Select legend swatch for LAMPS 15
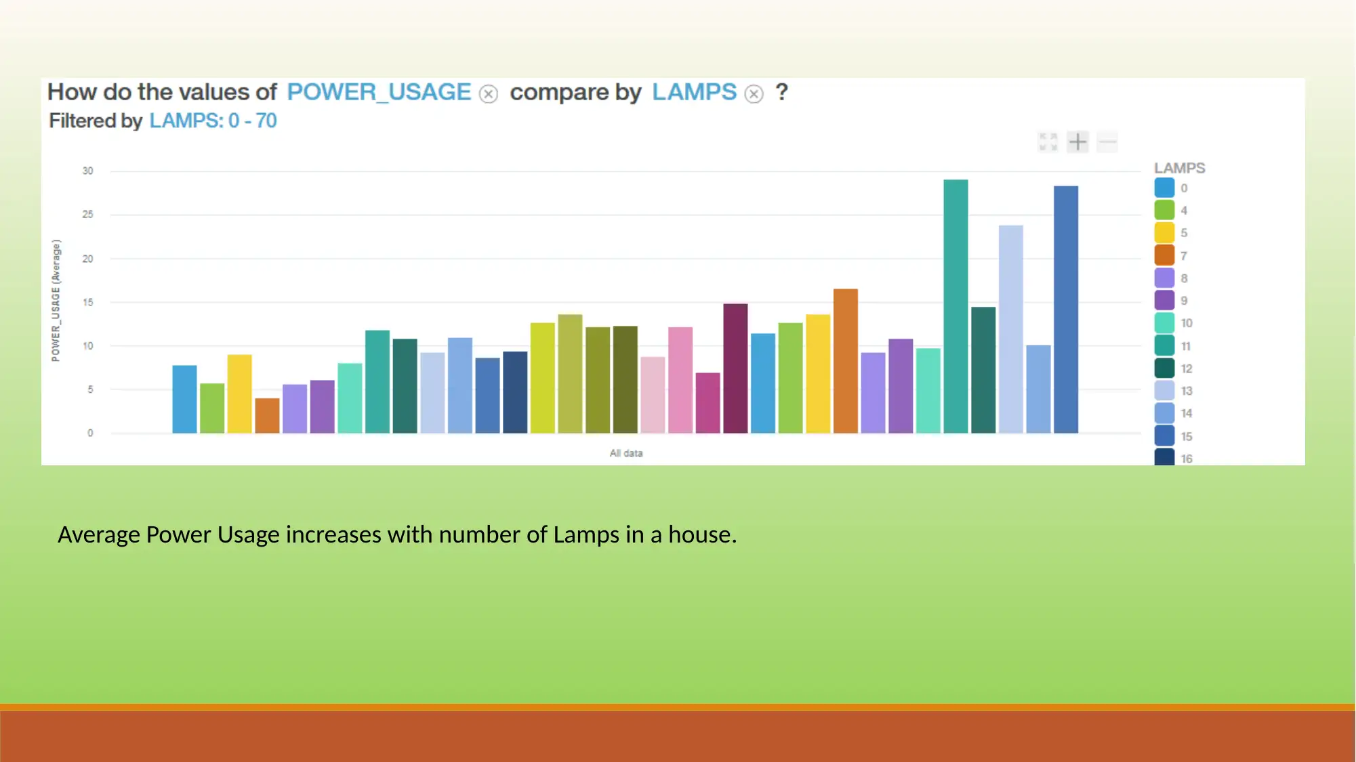 coord(1164,436)
